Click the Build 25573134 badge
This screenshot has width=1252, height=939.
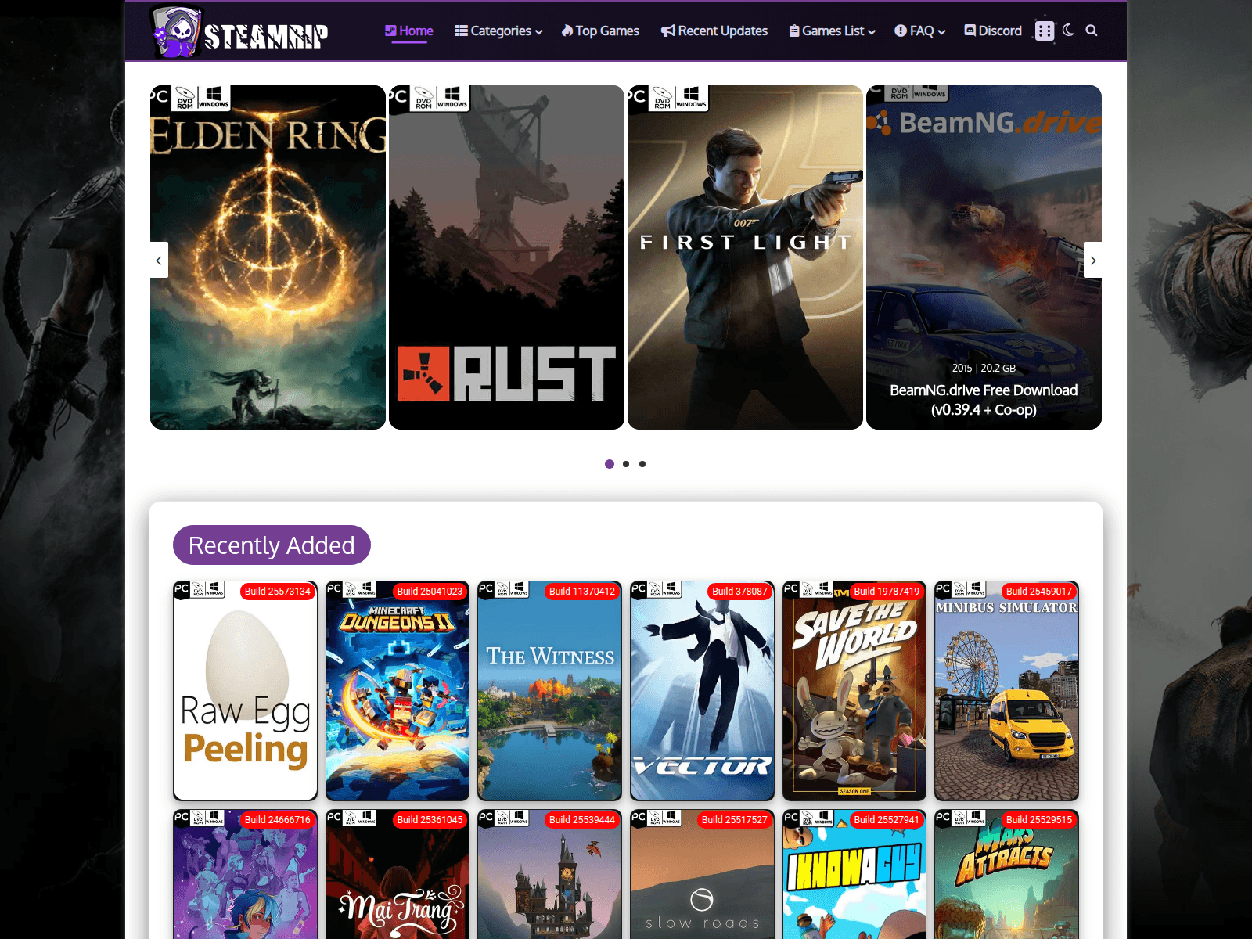tap(277, 592)
